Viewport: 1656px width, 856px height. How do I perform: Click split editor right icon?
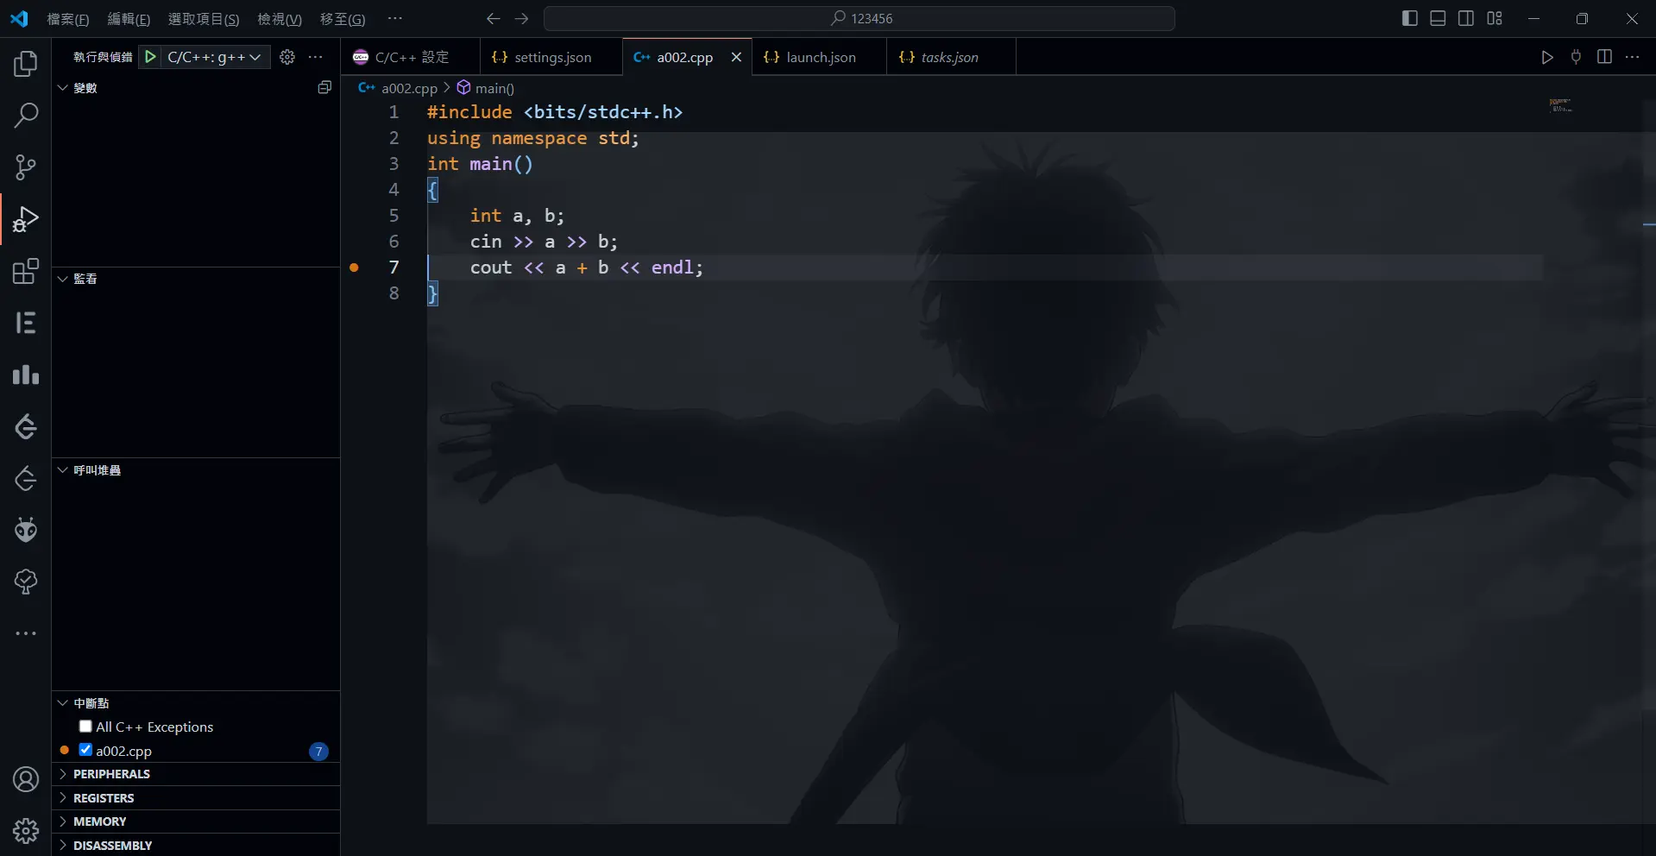pyautogui.click(x=1604, y=57)
